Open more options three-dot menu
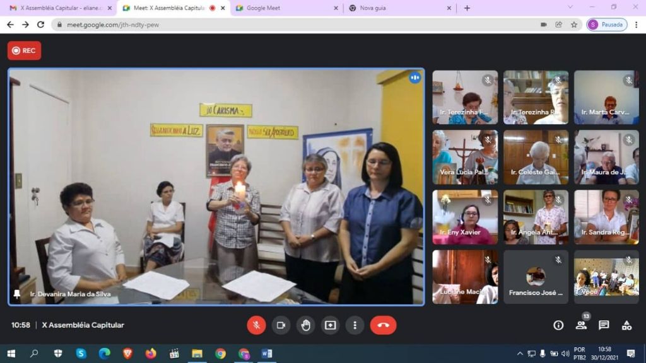646x363 pixels. point(355,325)
